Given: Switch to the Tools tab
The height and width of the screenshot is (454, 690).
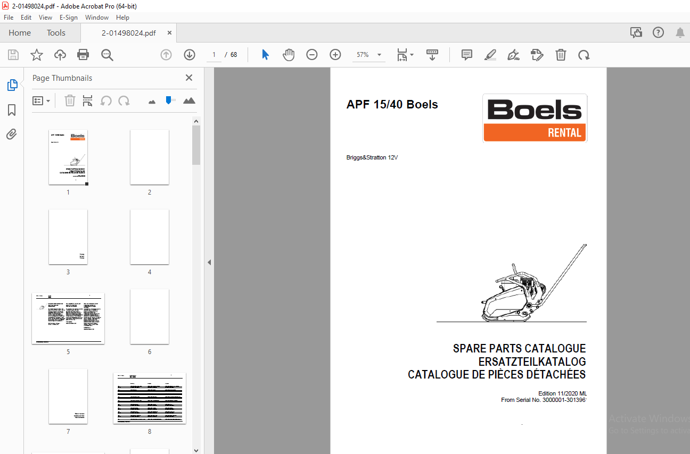Looking at the screenshot, I should pyautogui.click(x=56, y=33).
